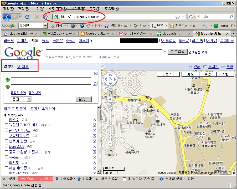Viewport: 237px width, 189px height.
Task: Click the 자동완성 autofill toolbar item
Action: pos(178,25)
